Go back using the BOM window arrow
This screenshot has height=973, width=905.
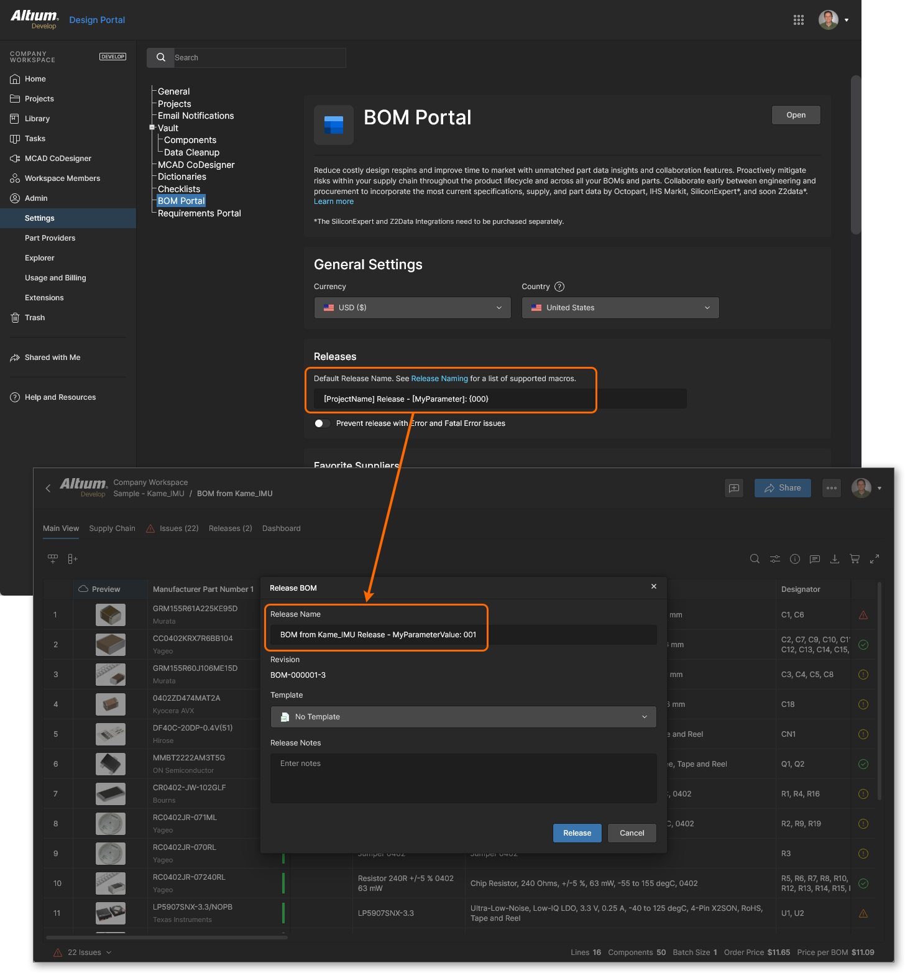tap(48, 488)
